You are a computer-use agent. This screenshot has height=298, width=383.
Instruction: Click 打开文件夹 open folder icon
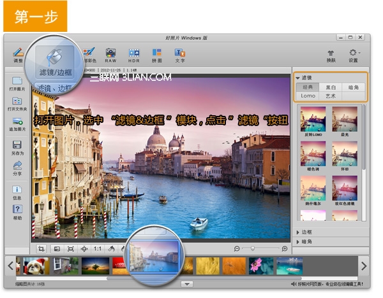(17, 104)
